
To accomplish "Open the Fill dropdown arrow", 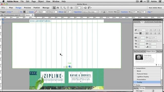I will [x=27, y=12].
